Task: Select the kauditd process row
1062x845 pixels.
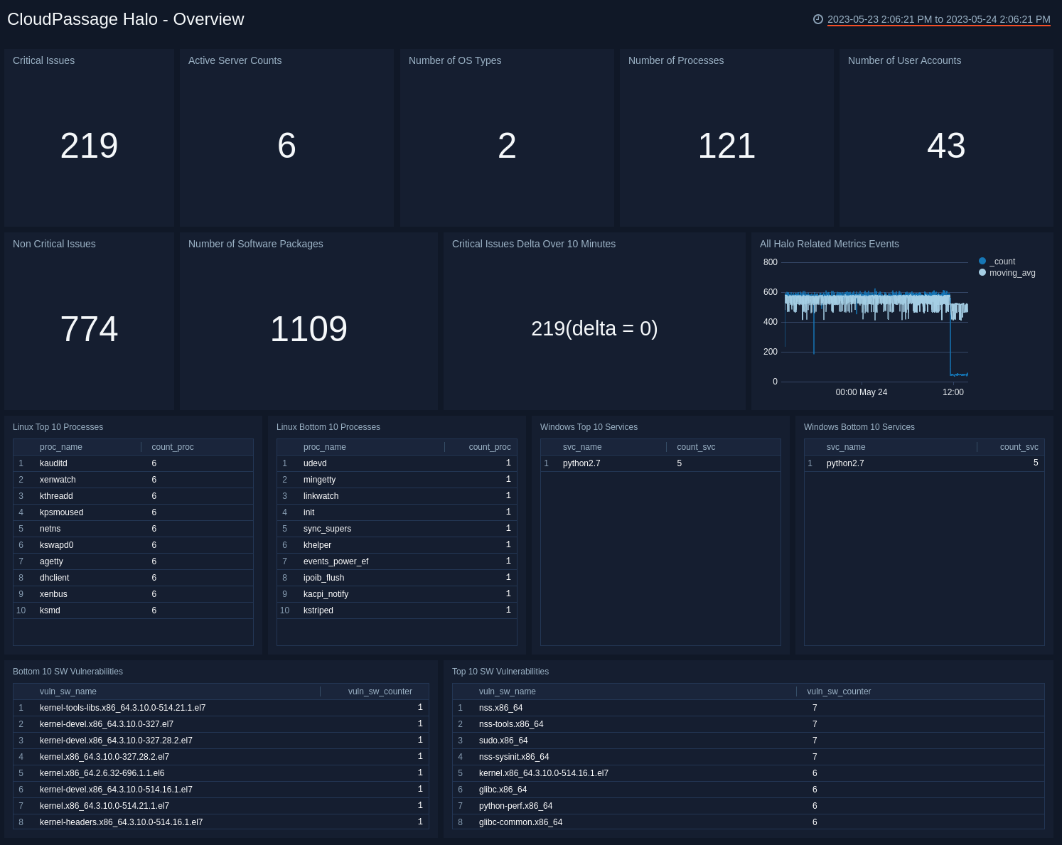Action: click(53, 463)
